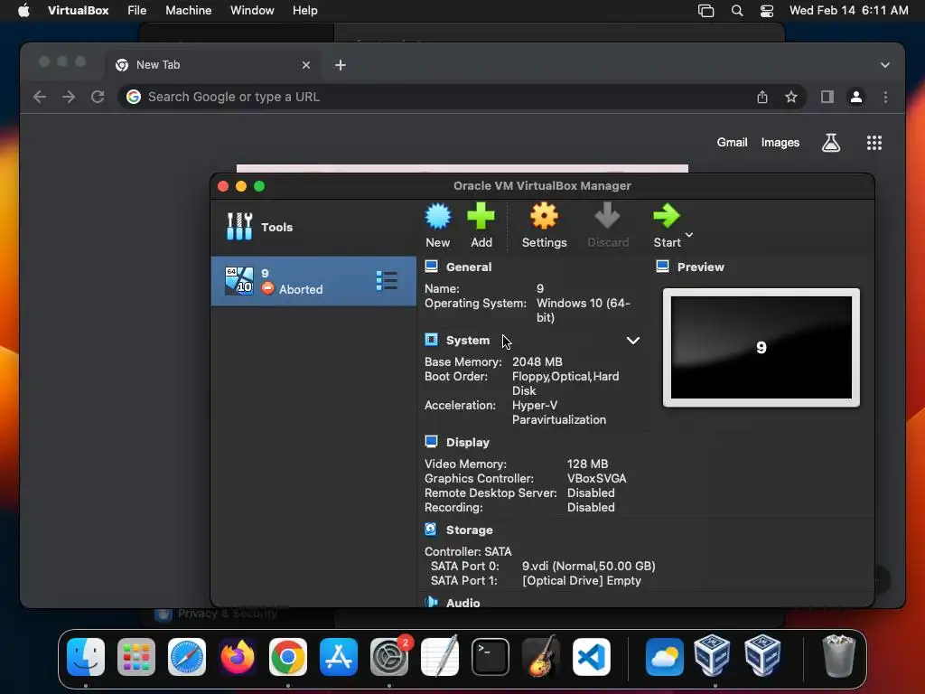Click the New virtual machine icon
This screenshot has height=694, width=925.
point(438,217)
